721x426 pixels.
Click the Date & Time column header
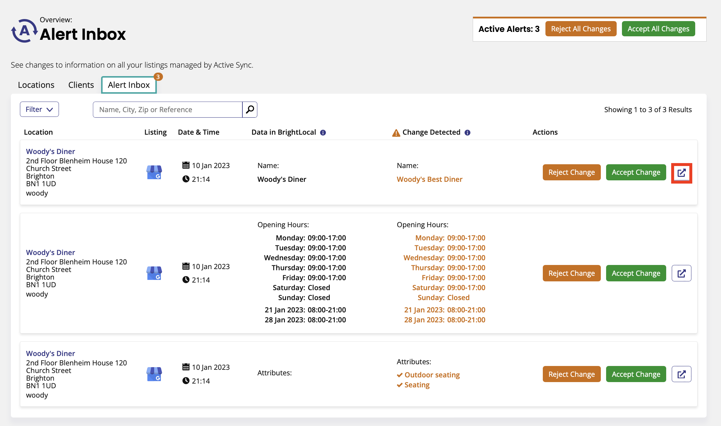pos(199,132)
